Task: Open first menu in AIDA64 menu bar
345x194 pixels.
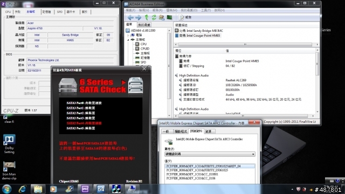Action: point(130,10)
